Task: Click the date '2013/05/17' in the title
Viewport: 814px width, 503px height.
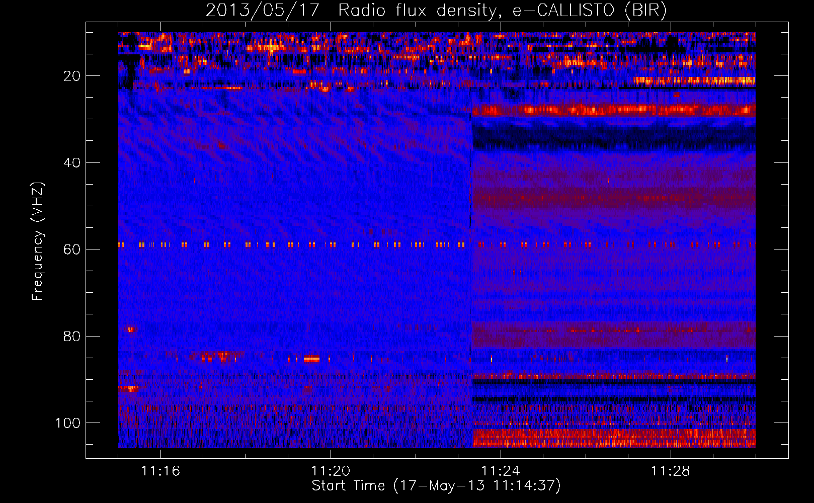Action: (263, 10)
